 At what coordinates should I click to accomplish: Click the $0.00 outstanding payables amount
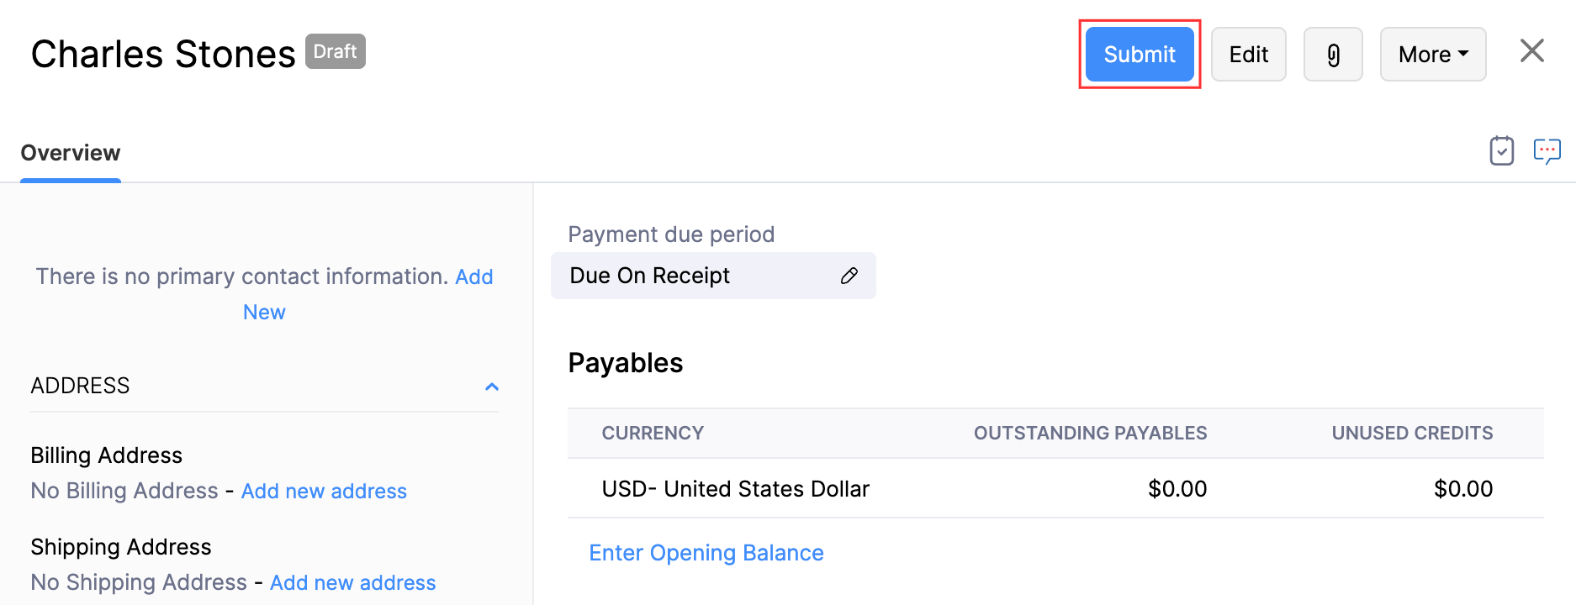(x=1177, y=489)
